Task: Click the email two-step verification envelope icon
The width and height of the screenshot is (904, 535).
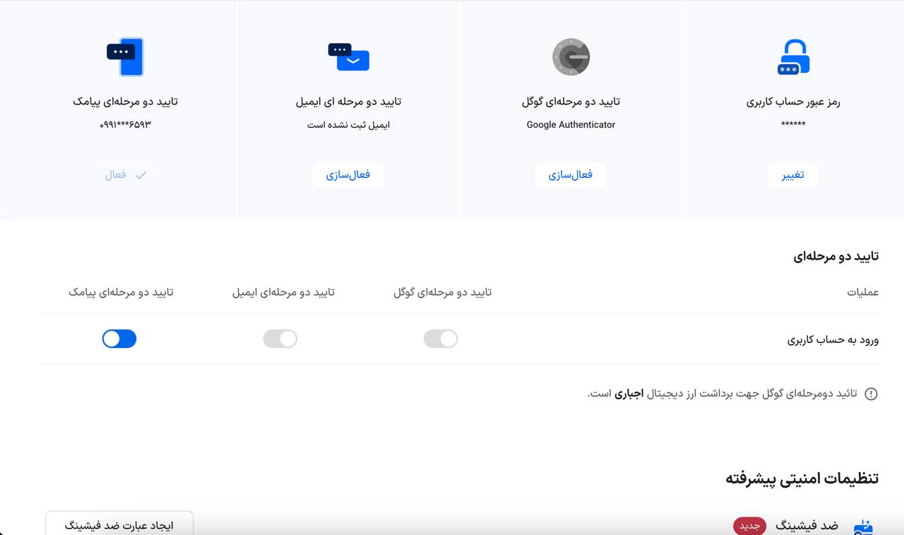Action: pos(349,57)
